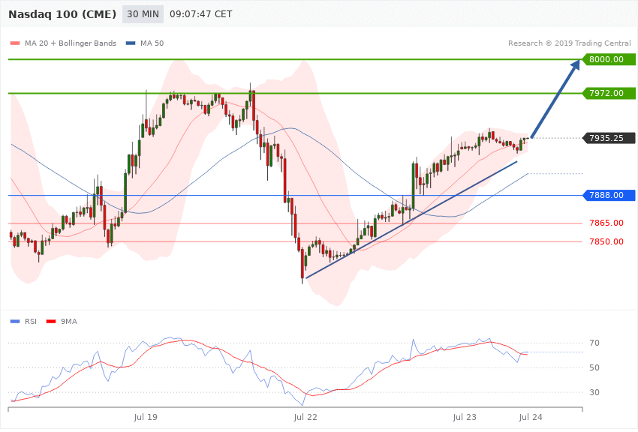Click the RSI 70 level label

click(594, 343)
